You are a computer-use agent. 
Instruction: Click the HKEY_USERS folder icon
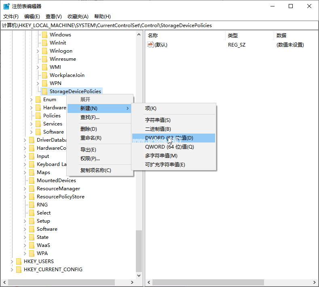point(19,261)
